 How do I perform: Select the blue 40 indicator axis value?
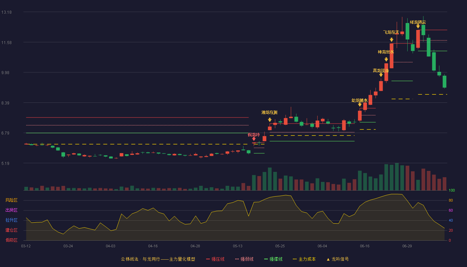coord(451,220)
